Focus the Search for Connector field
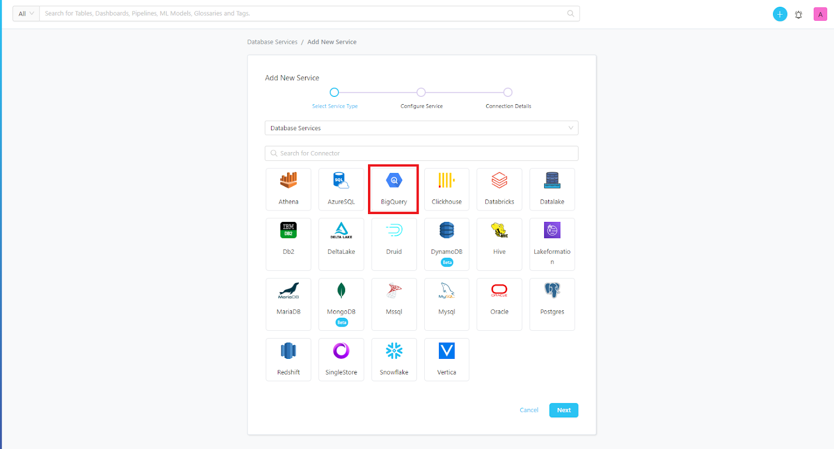Screen dimensions: 834x449 [421, 153]
